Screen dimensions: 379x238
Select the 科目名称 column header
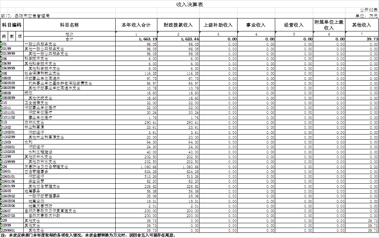pyautogui.click(x=69, y=25)
